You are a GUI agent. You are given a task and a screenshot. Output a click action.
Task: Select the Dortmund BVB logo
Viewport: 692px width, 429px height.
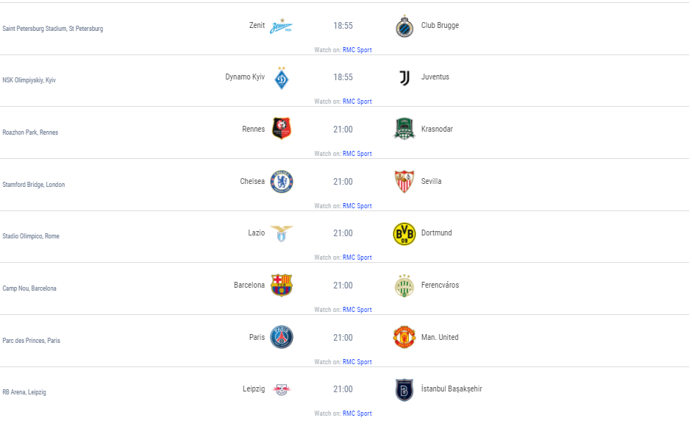tap(404, 234)
